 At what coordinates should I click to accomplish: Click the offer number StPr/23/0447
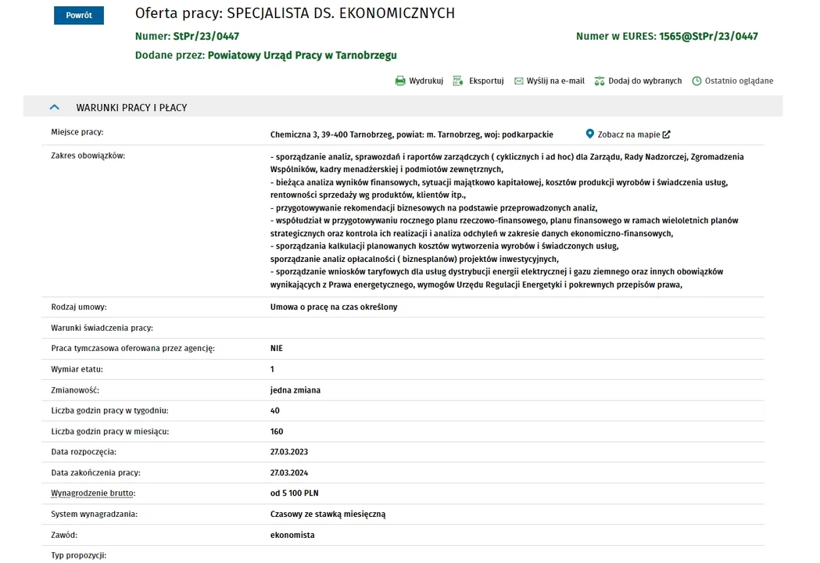pyautogui.click(x=206, y=36)
